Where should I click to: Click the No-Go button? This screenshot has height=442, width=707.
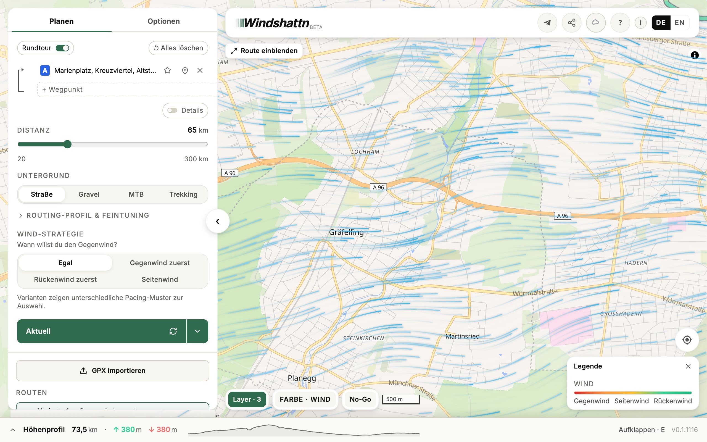click(x=360, y=399)
